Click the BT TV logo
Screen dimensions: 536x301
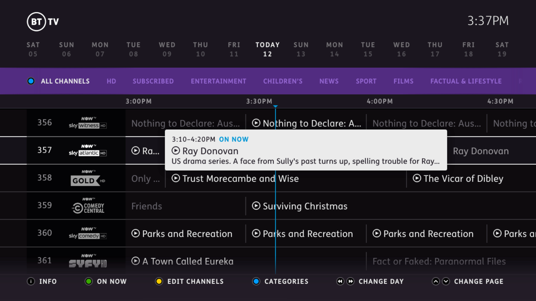[x=43, y=21]
